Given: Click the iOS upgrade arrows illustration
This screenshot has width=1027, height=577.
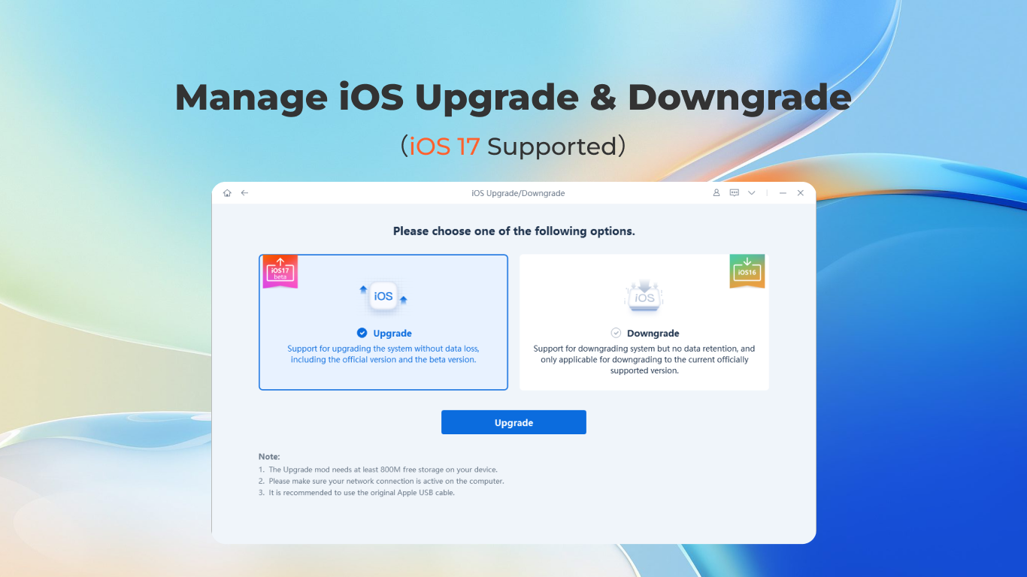Looking at the screenshot, I should click(x=383, y=296).
